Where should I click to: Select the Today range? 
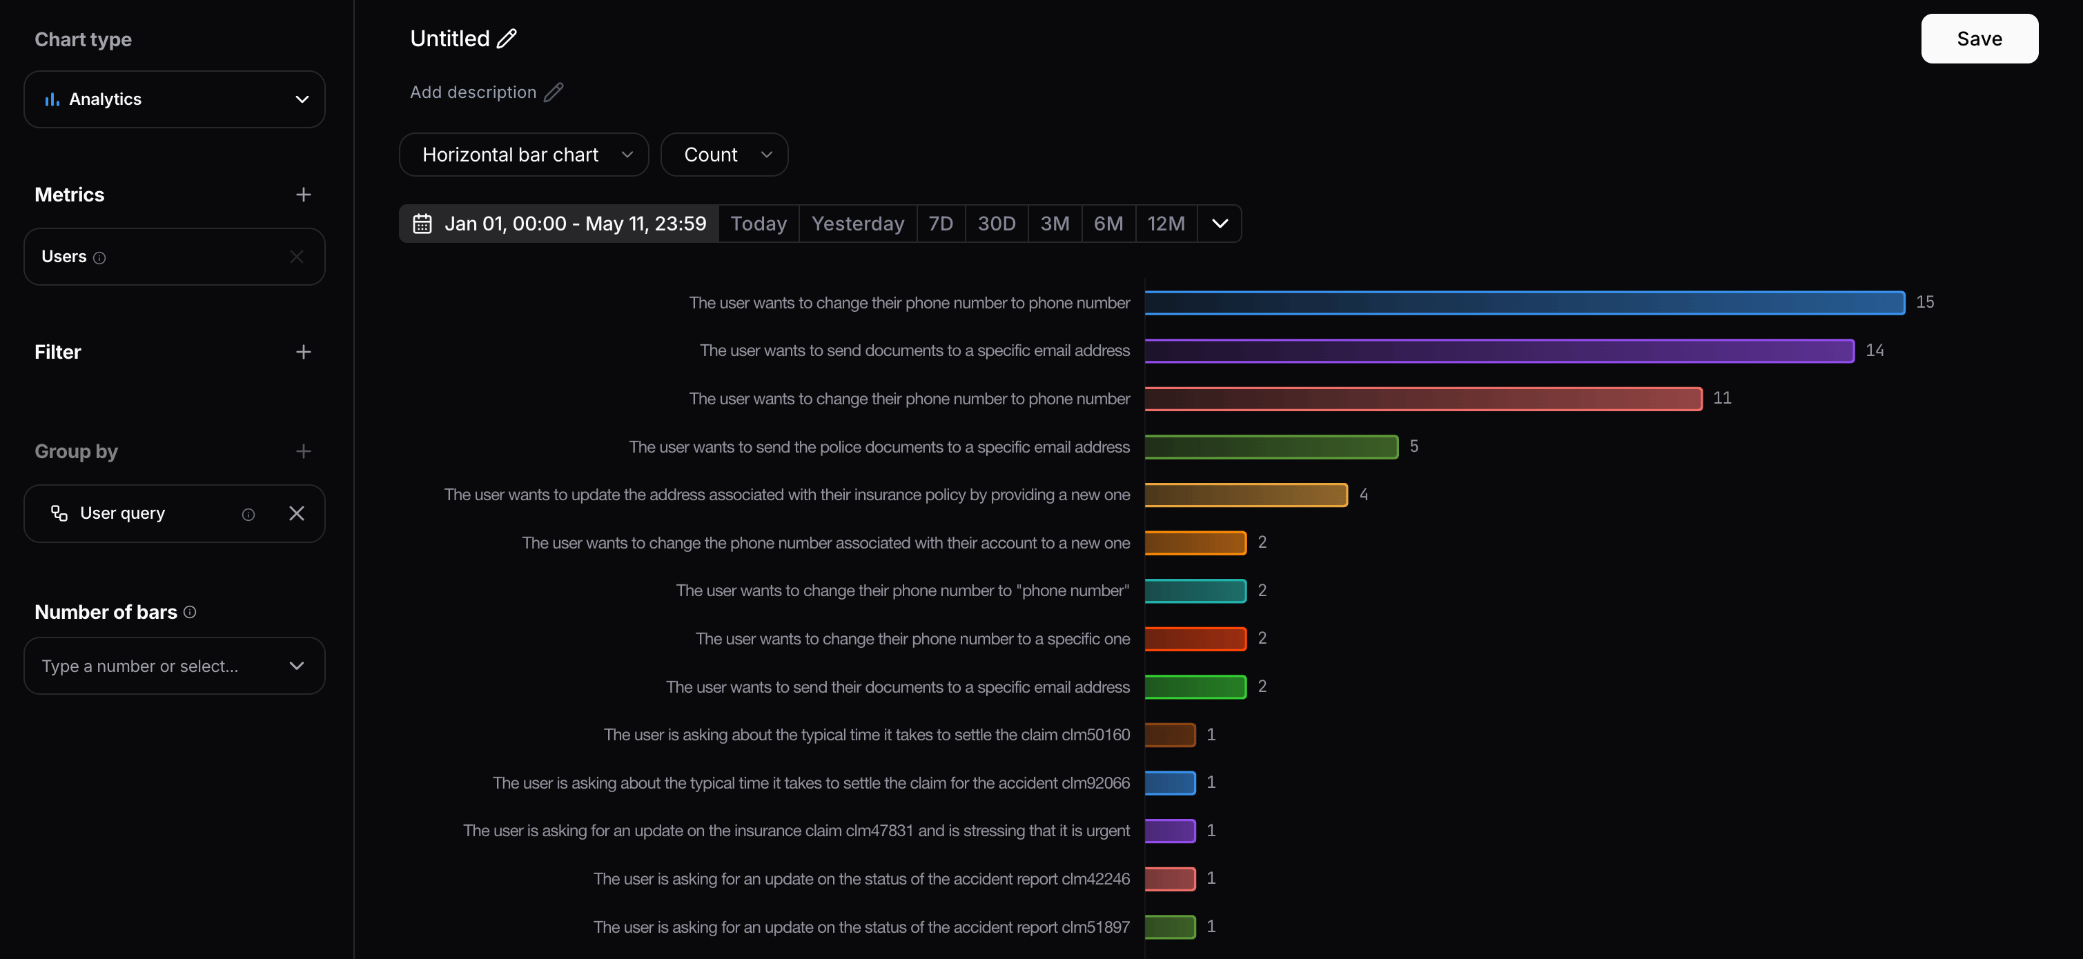[759, 224]
